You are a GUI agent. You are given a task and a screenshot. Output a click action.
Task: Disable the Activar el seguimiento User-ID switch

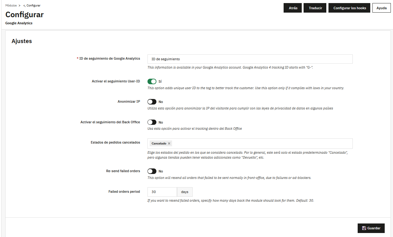click(152, 81)
